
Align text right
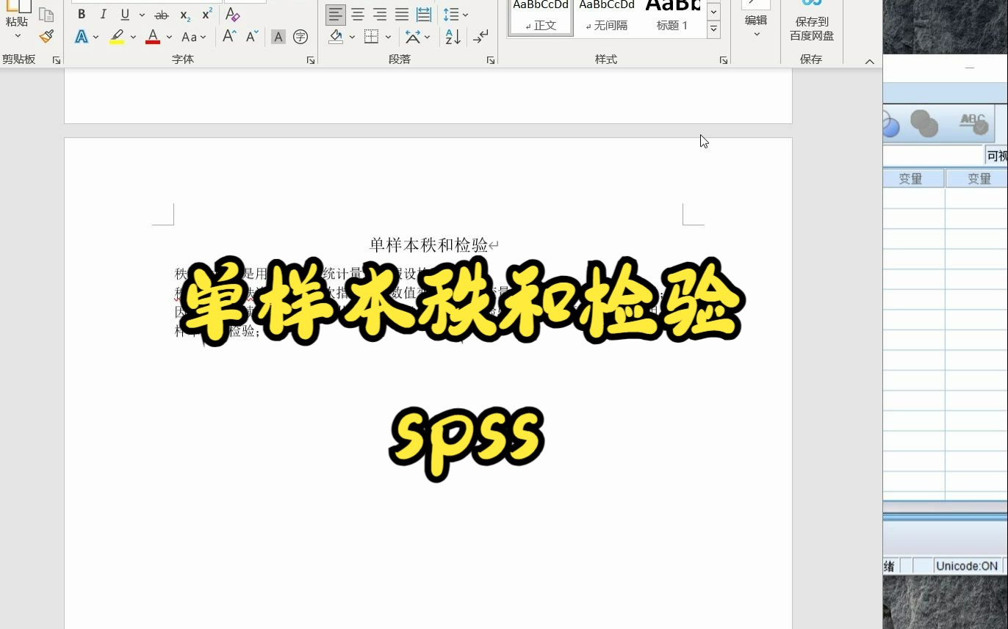pyautogui.click(x=380, y=15)
